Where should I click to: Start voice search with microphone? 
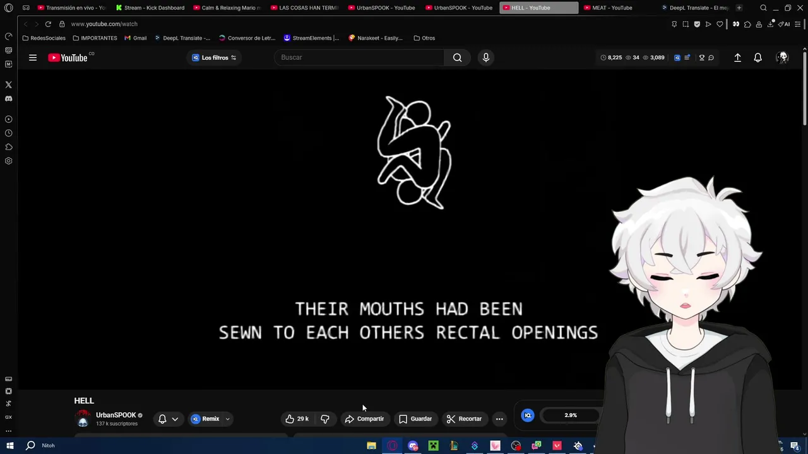[485, 57]
